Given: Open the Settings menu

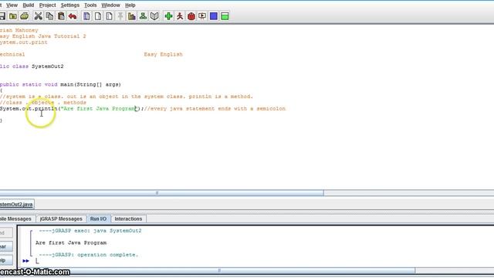Looking at the screenshot, I should [x=70, y=5].
